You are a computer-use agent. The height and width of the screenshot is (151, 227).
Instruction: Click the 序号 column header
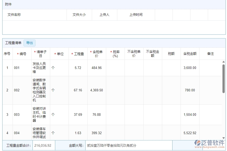[7, 53]
